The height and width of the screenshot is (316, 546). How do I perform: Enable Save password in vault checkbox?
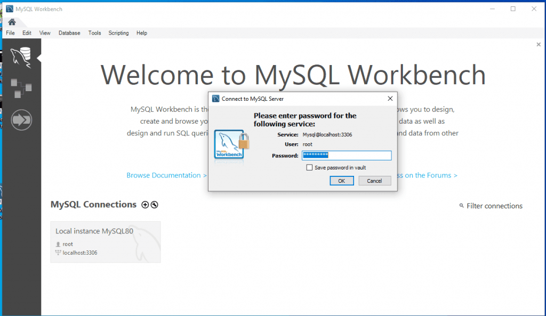[x=309, y=167]
